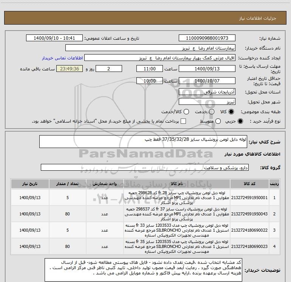291x282 pixels.
Task: Click the اطلاعات کالاهای مورد نیاز section heading
Action: pos(252,154)
